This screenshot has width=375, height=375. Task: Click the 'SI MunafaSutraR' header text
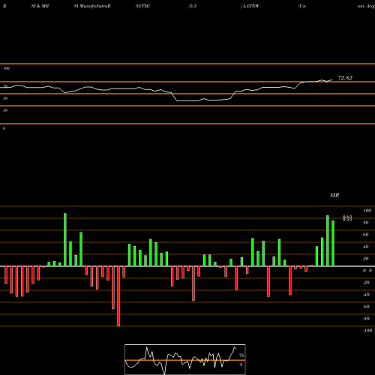(92, 6)
